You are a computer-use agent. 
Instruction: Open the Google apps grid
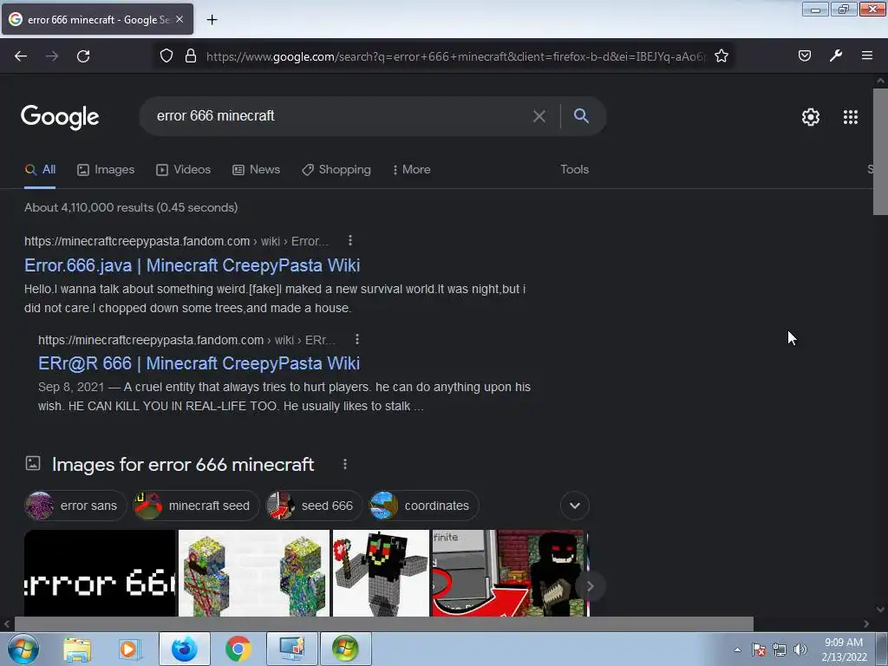click(850, 117)
